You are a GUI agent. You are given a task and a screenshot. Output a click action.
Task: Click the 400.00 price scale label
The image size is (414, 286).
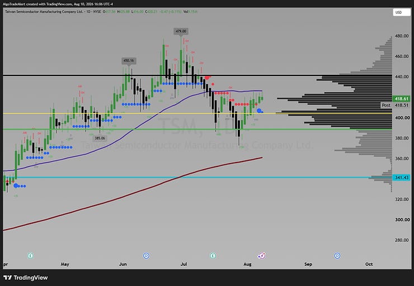point(402,118)
